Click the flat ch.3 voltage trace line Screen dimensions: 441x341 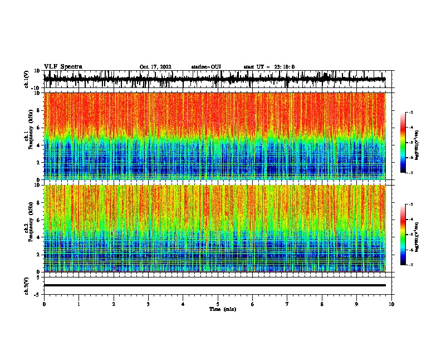click(x=214, y=285)
